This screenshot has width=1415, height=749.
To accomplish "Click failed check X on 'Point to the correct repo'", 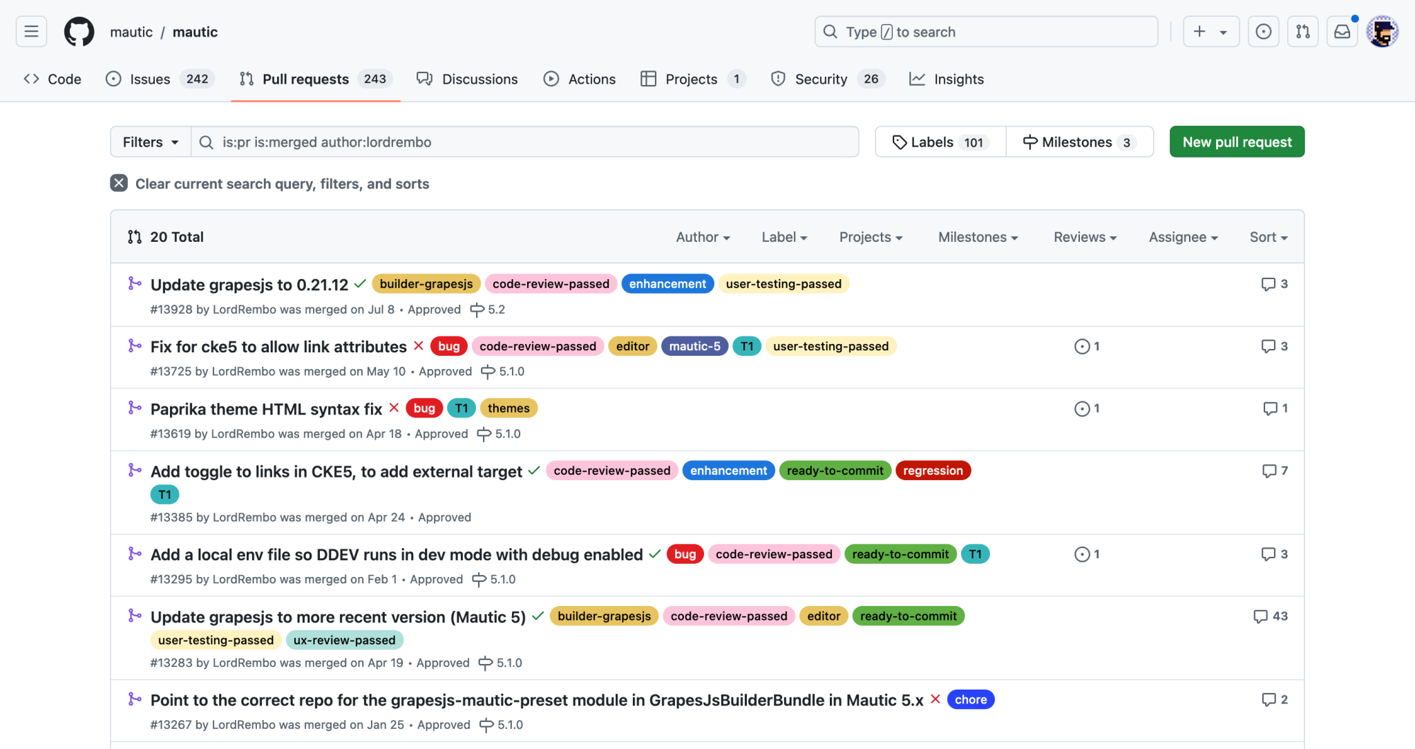I will coord(936,699).
